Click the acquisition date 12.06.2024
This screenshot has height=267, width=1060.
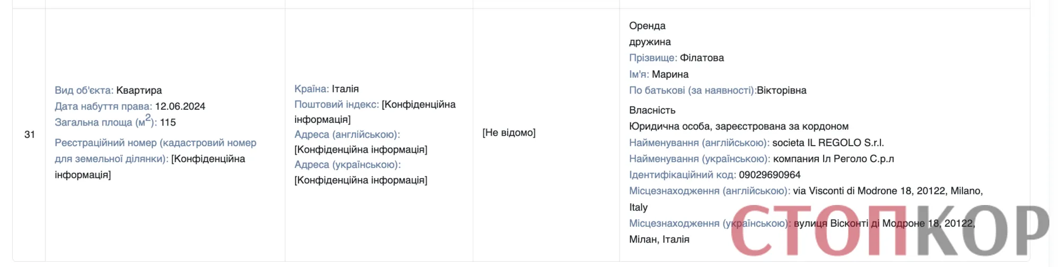click(180, 106)
